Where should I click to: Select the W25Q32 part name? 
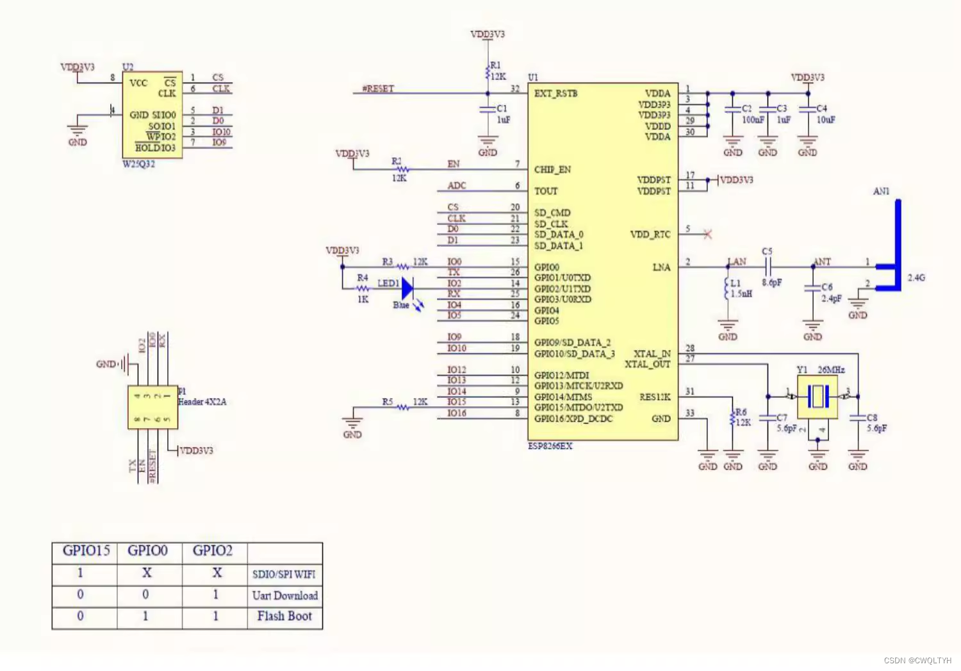(138, 164)
